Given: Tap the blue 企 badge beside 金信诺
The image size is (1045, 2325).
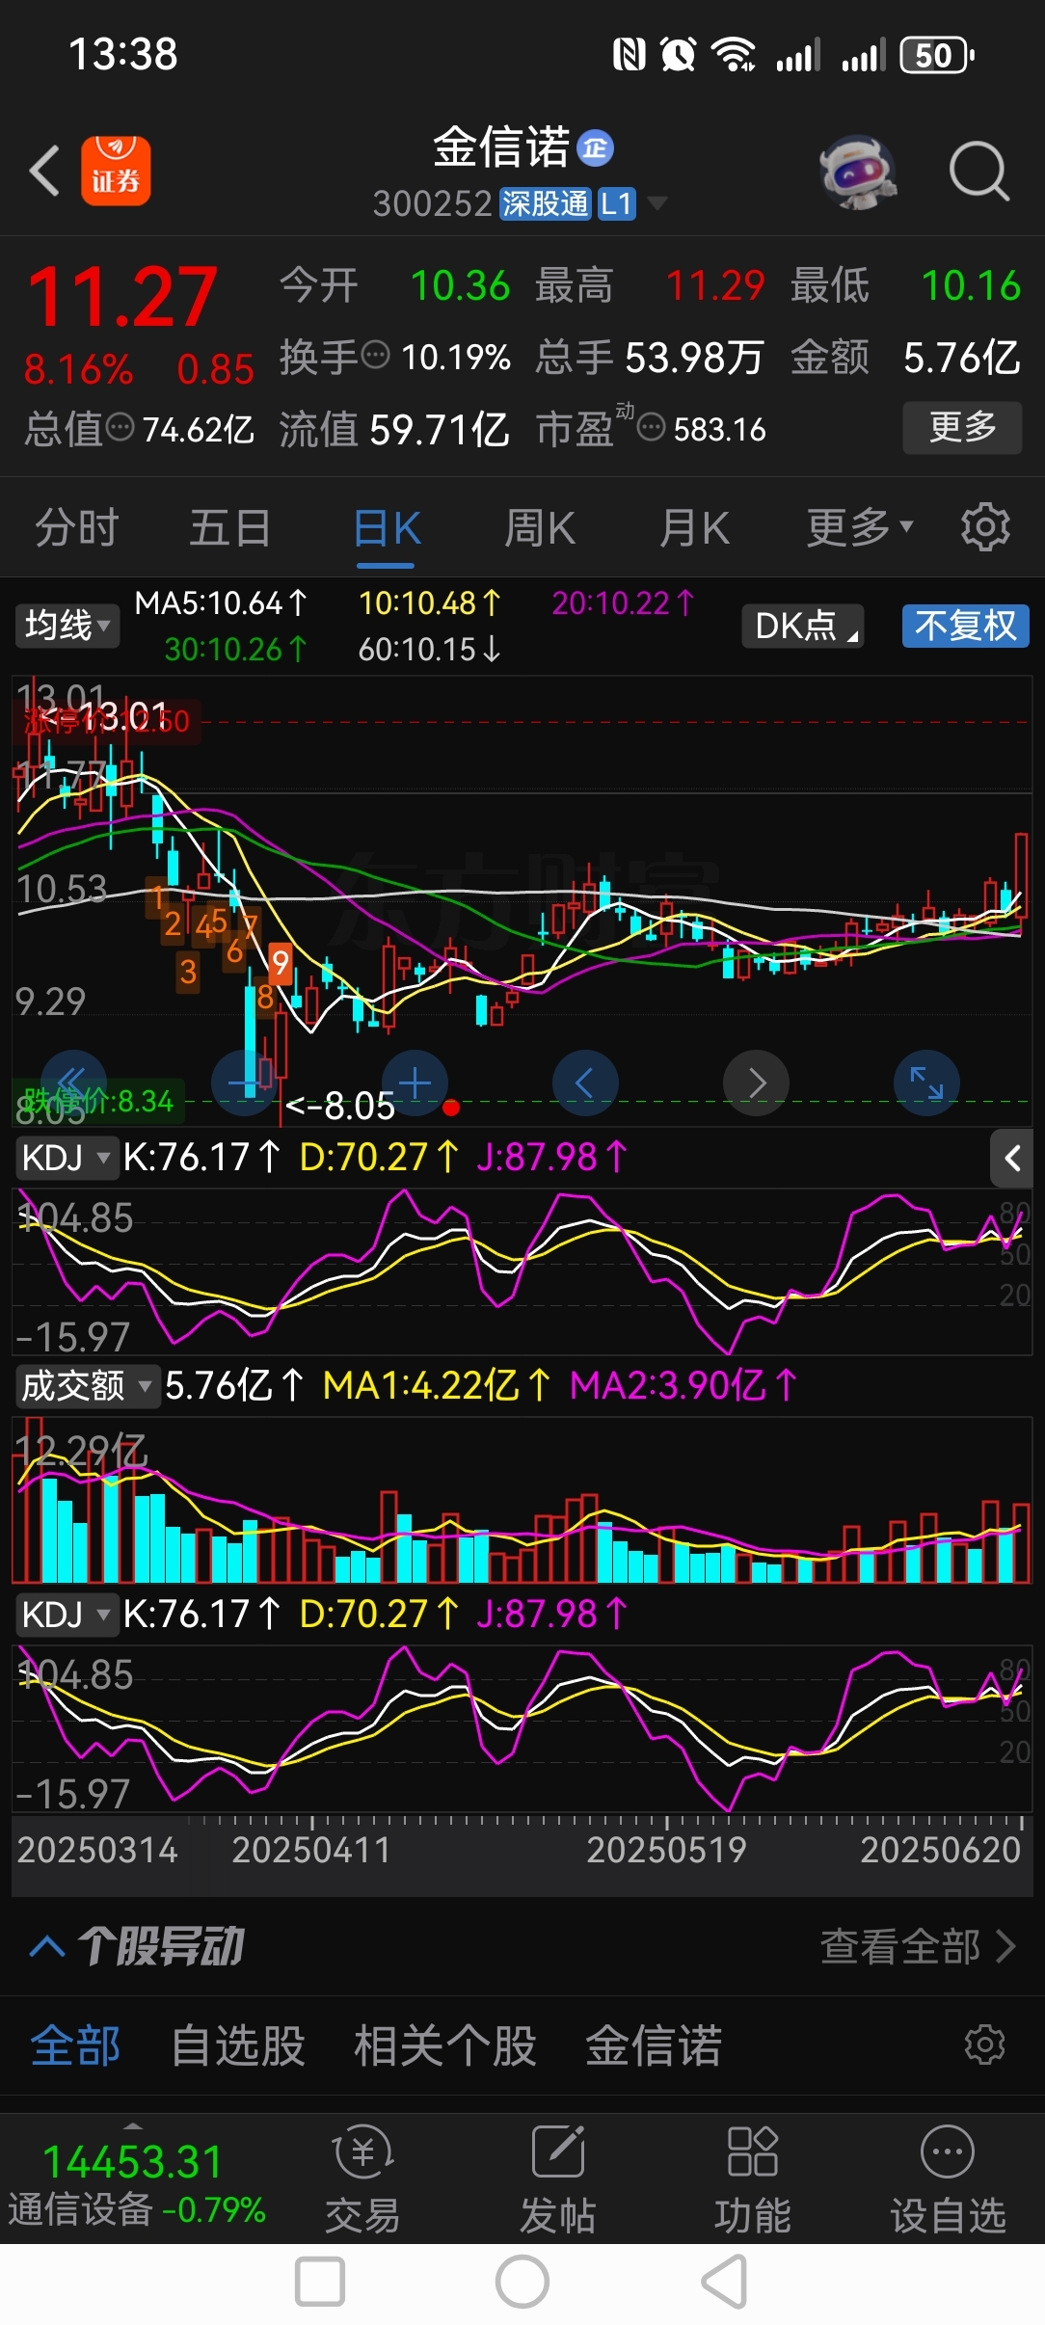Looking at the screenshot, I should tap(596, 147).
